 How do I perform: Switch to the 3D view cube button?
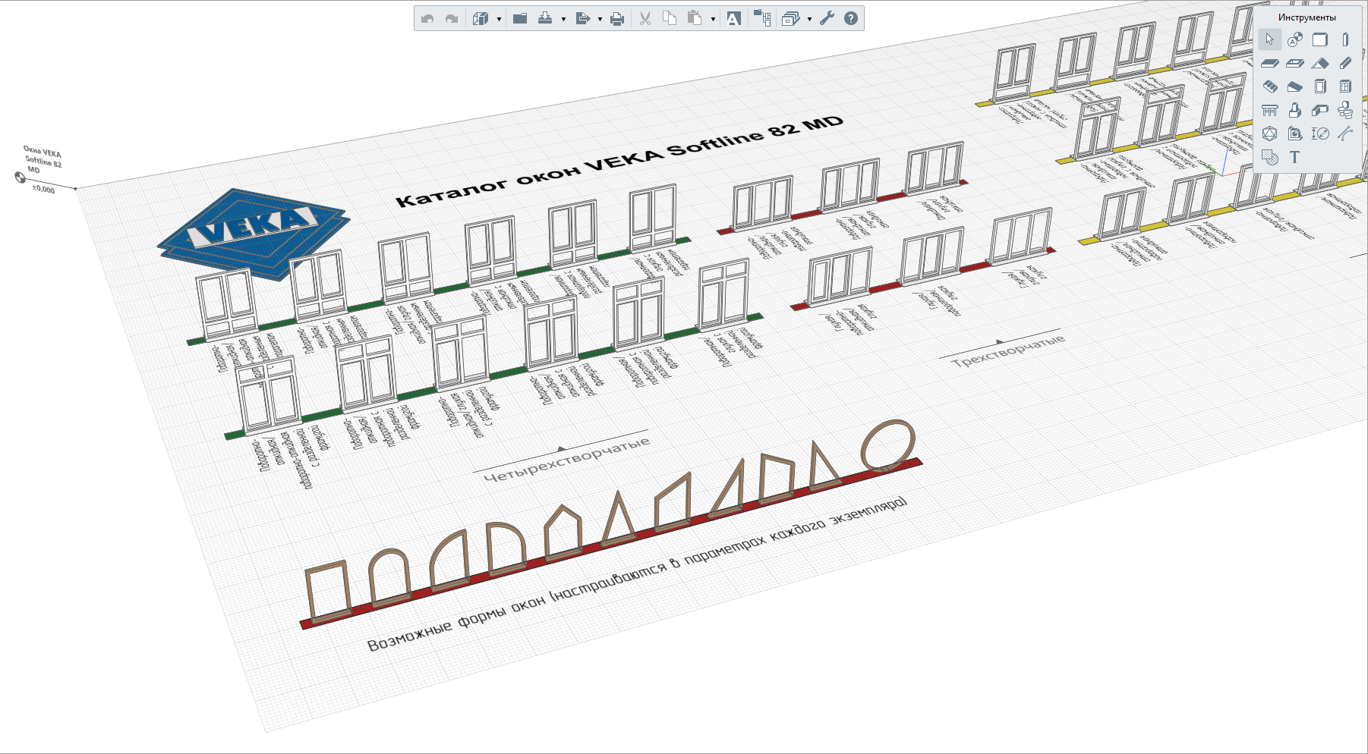pos(480,19)
